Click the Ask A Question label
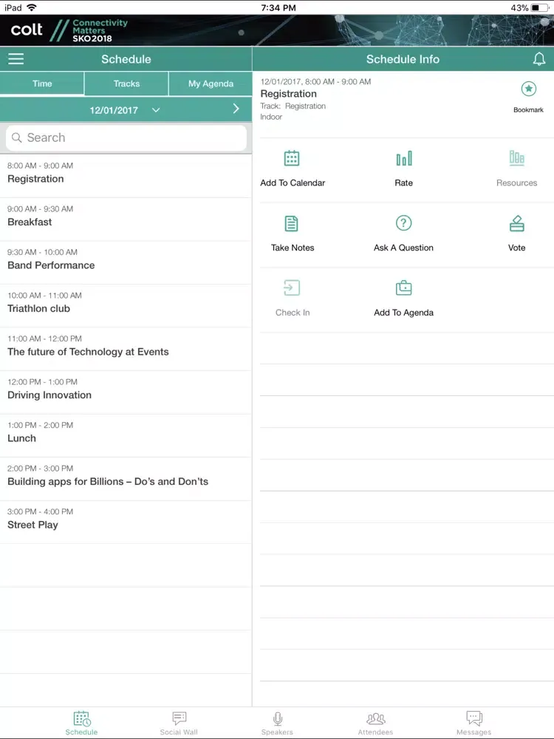The image size is (554, 739). click(404, 248)
